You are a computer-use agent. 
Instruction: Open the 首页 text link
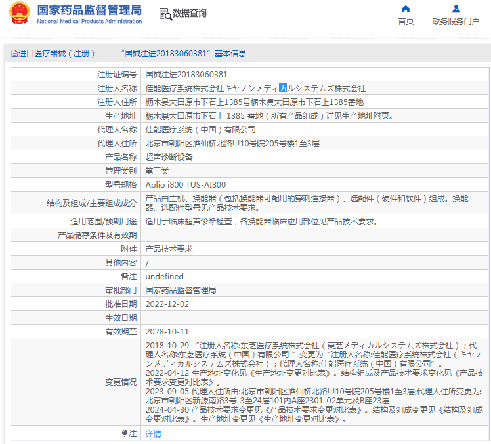tap(406, 22)
